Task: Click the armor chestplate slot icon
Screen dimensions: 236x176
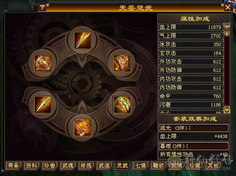Action: click(x=122, y=63)
